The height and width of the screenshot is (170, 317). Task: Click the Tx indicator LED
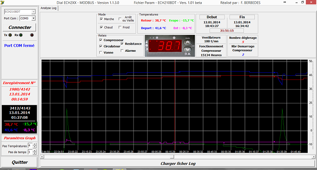11,35
